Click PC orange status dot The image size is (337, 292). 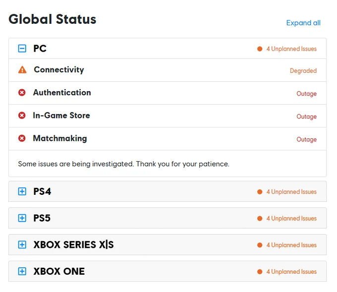click(x=260, y=49)
